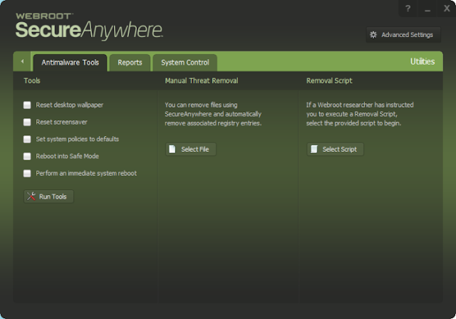Enable Reboot into Safe Mode checkbox

(x=27, y=157)
